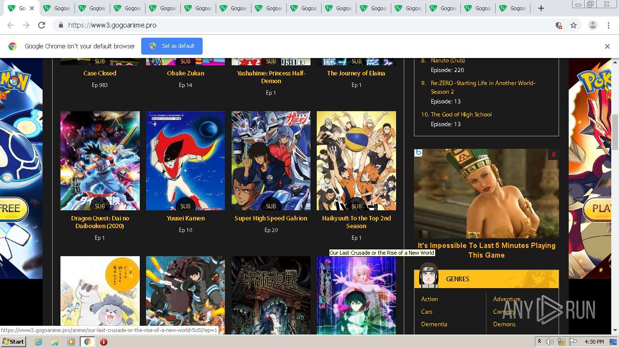The width and height of the screenshot is (619, 348).
Task: Open the Chrome three-dot menu
Action: pyautogui.click(x=608, y=25)
